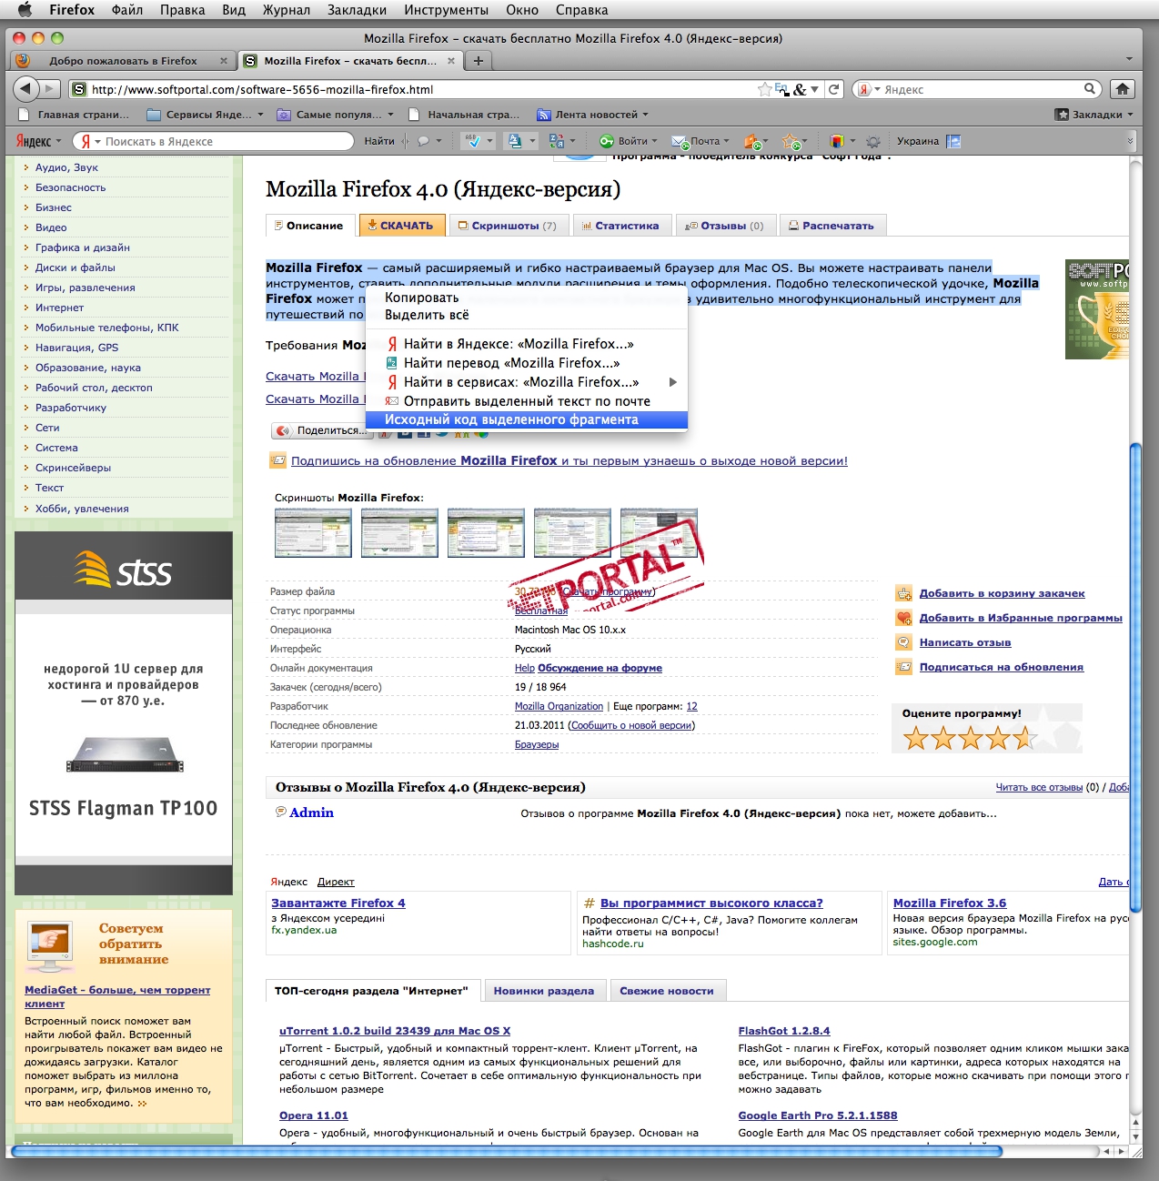Expand the address bar history dropdown arrow
Screen dimensions: 1159x1181
pyautogui.click(x=814, y=89)
